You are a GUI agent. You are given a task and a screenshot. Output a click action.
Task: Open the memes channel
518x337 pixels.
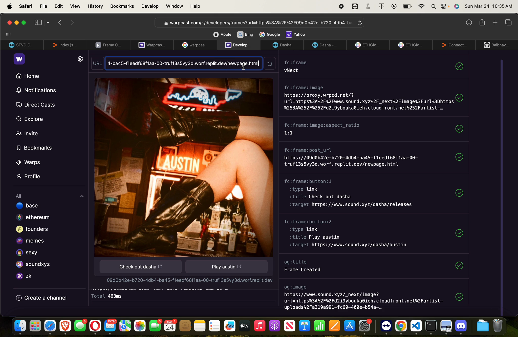[x=30, y=241]
